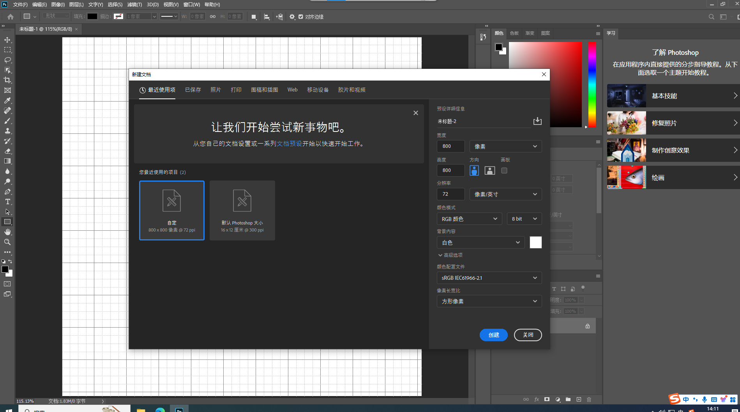Open the pixel aspect ratio dropdown

[x=489, y=301]
